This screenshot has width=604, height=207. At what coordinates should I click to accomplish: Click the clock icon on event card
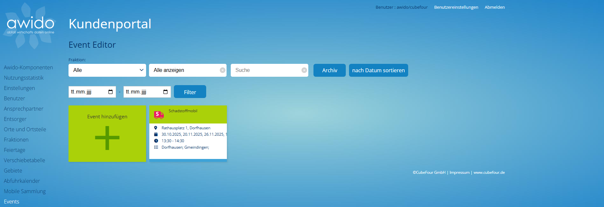(156, 141)
